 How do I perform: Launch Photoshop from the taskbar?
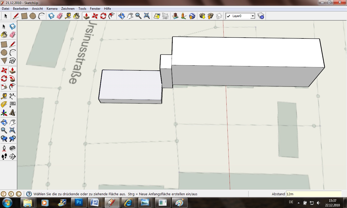pyautogui.click(x=79, y=202)
